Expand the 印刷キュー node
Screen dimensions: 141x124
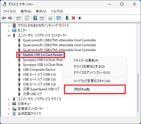[9, 104]
